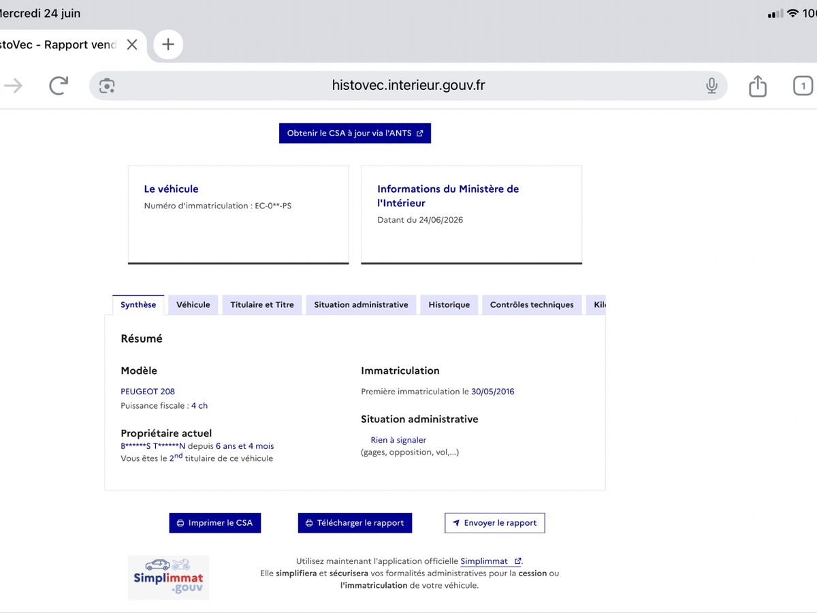Open the camera search icon in the address bar
Image resolution: width=817 pixels, height=613 pixels.
tap(107, 86)
